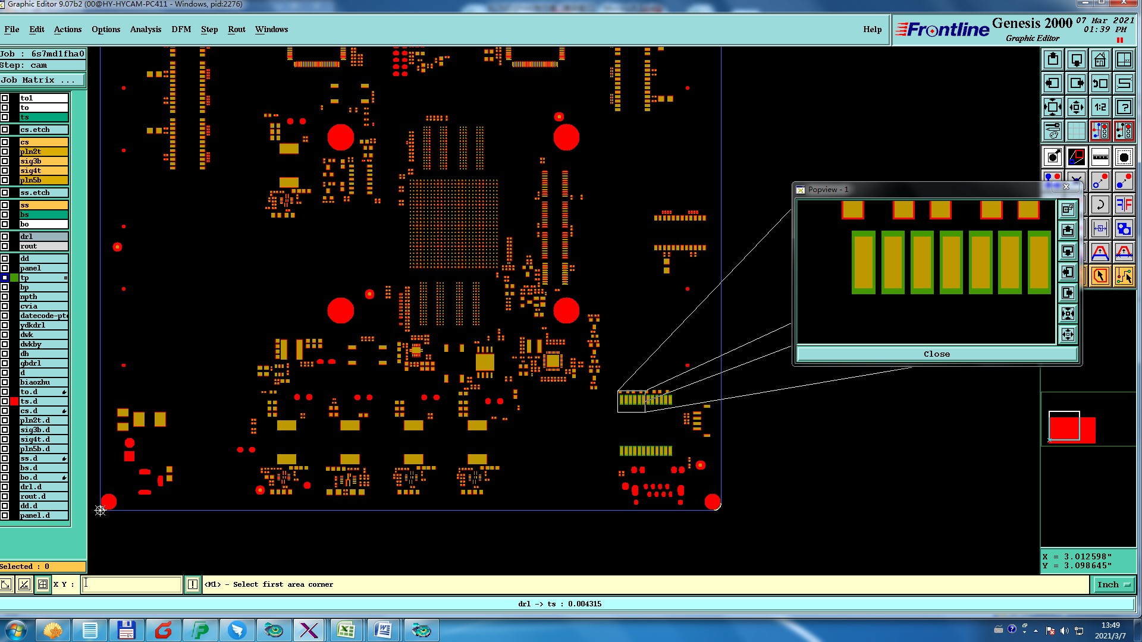Viewport: 1142px width, 642px height.
Task: Click the question mark help tool icon
Action: pyautogui.click(x=1124, y=107)
